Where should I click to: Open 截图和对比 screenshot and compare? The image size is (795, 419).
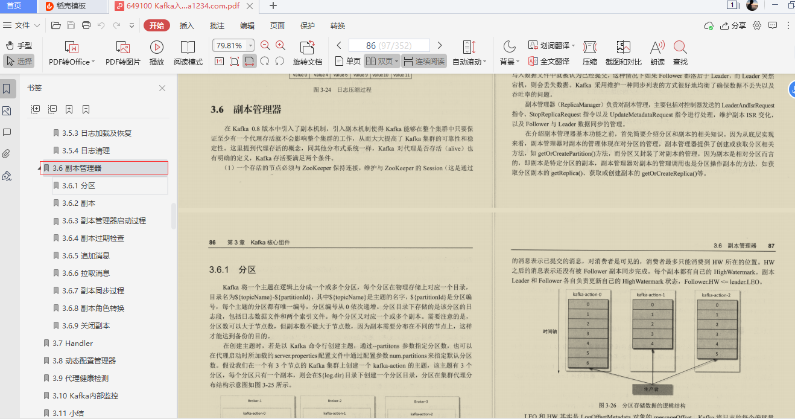click(x=623, y=53)
